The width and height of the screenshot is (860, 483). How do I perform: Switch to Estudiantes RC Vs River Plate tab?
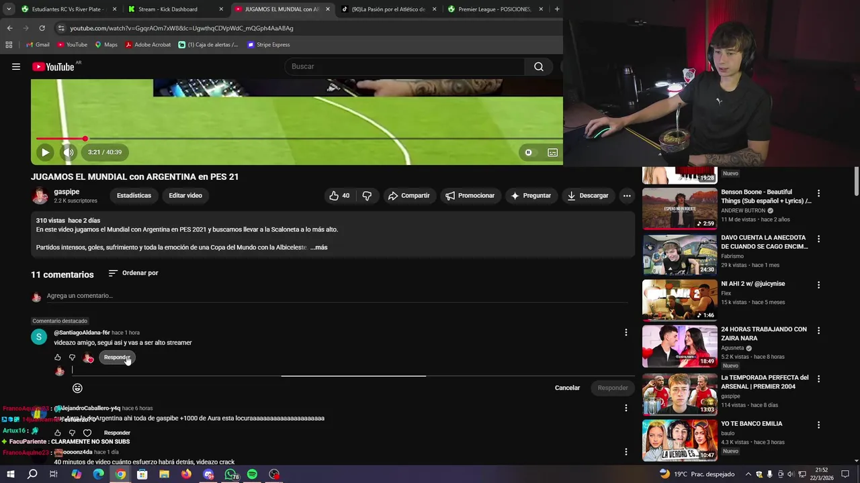click(x=67, y=9)
